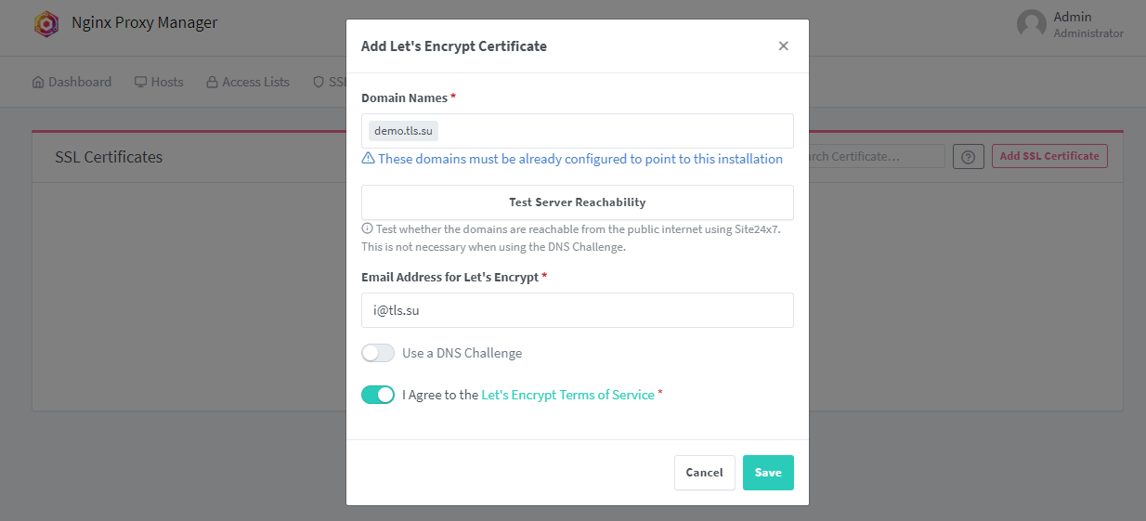Open the Admin account dropdown
1146x521 pixels.
pyautogui.click(x=1071, y=25)
